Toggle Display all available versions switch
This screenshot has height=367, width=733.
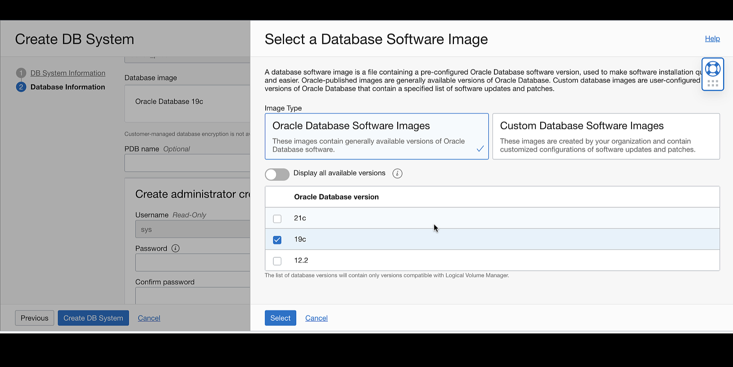click(277, 174)
